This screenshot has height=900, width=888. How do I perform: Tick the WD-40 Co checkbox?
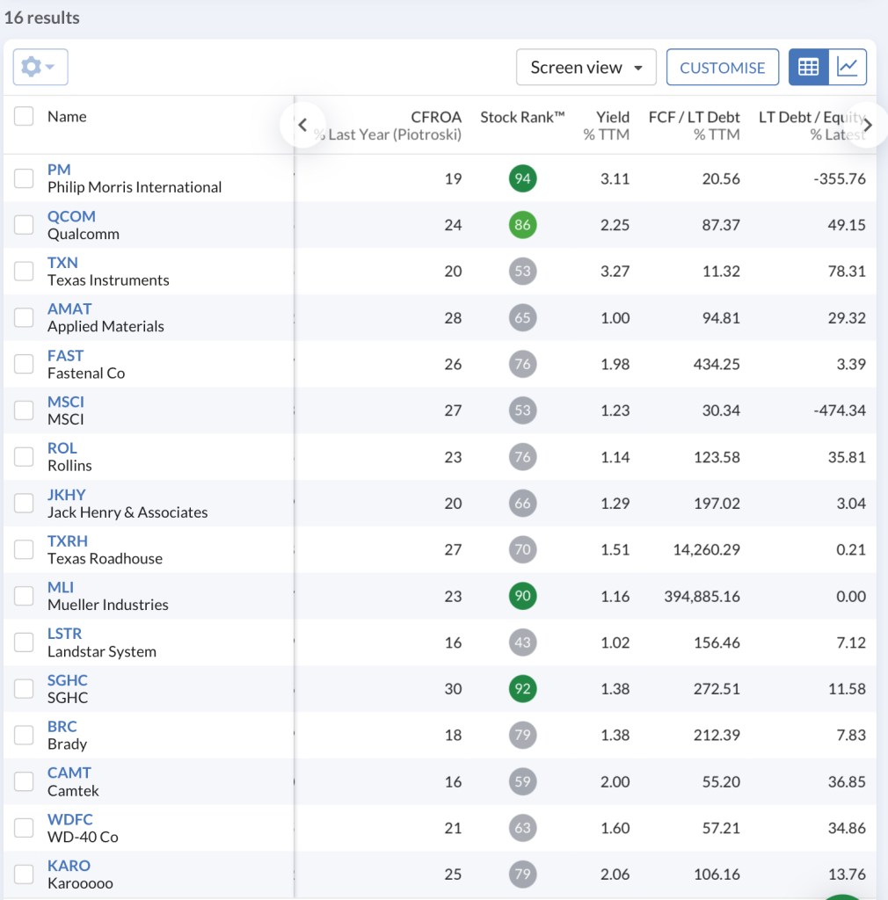point(24,828)
